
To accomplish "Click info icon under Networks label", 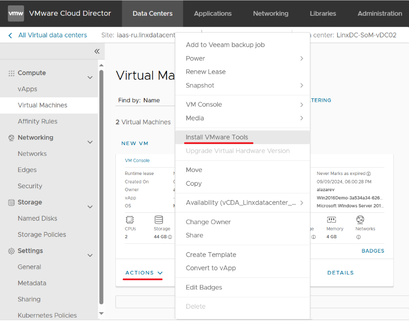I will [x=358, y=237].
